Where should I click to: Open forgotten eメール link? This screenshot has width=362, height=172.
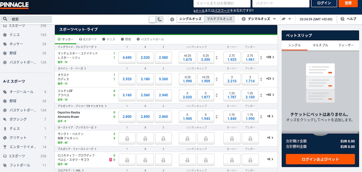point(199,11)
